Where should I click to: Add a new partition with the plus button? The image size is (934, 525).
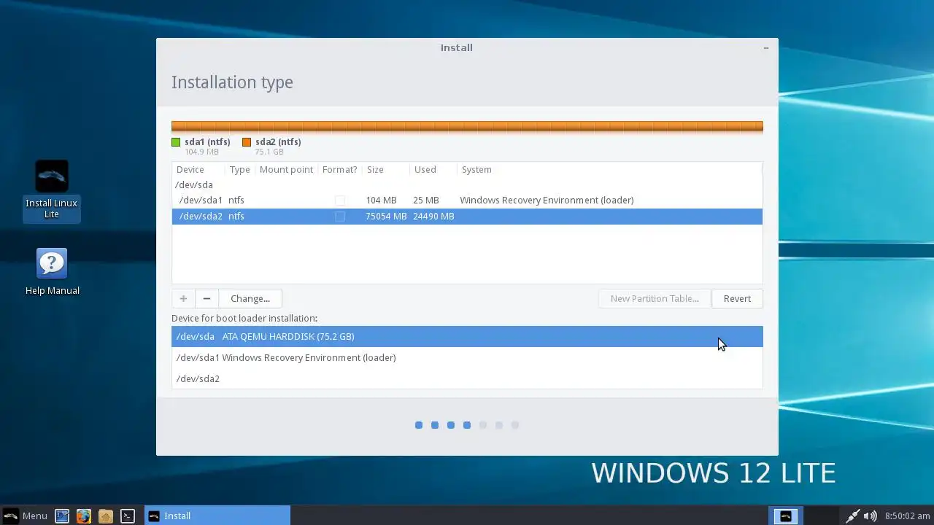[x=183, y=298]
